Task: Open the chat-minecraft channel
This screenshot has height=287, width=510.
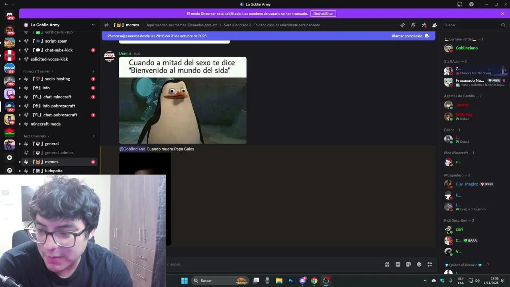Action: click(60, 97)
